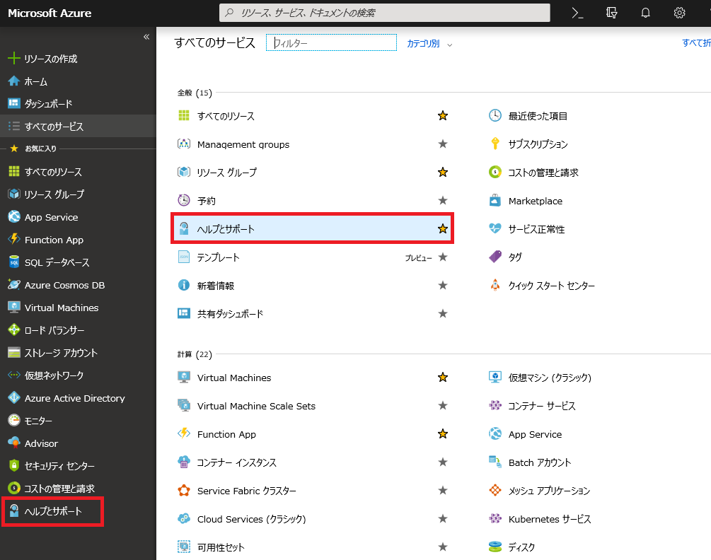Viewport: 711px width, 560px height.
Task: Click タグ purple tag icon
Action: [x=495, y=257]
